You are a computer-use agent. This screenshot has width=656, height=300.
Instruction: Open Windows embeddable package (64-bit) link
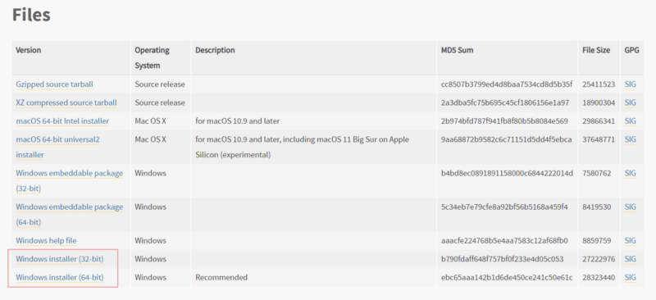(70, 215)
